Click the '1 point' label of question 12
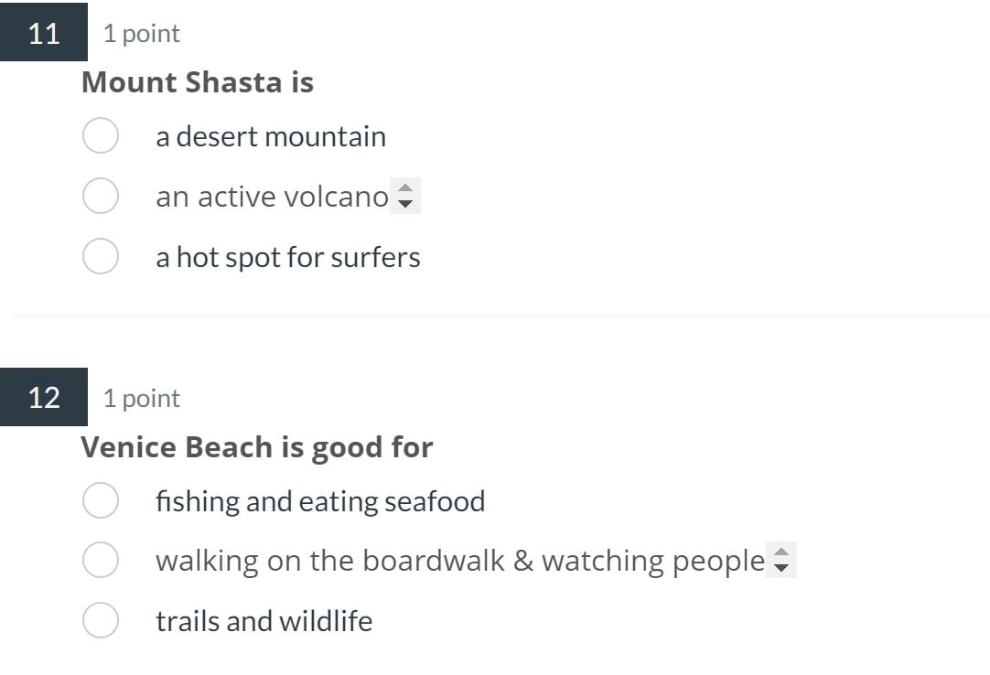This screenshot has width=990, height=675. 142,399
